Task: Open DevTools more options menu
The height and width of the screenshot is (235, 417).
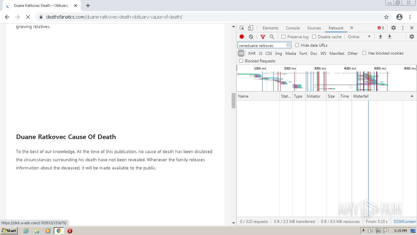Action: [403, 28]
